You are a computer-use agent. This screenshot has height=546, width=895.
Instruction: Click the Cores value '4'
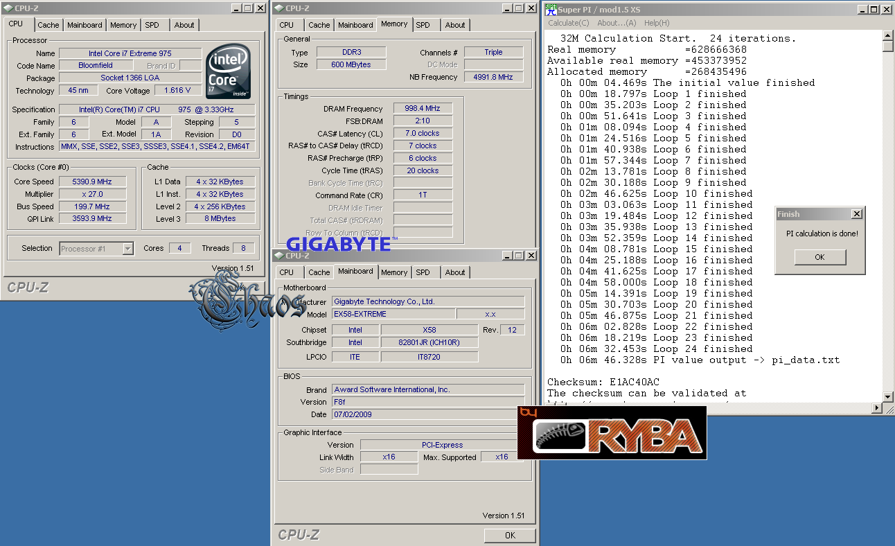179,248
